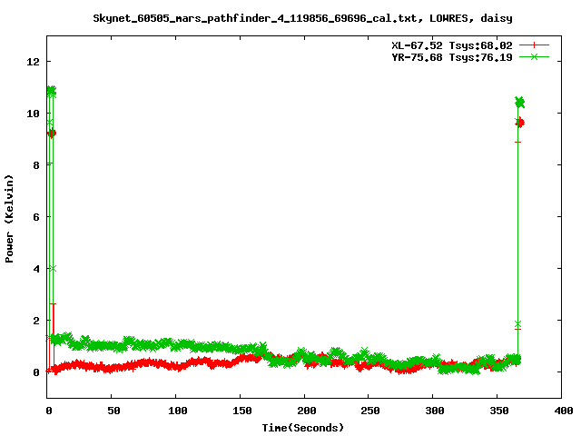Click the green calibration spike cluster near 365 seconds
Image resolution: width=581 pixels, height=436 pixels.
[520, 103]
